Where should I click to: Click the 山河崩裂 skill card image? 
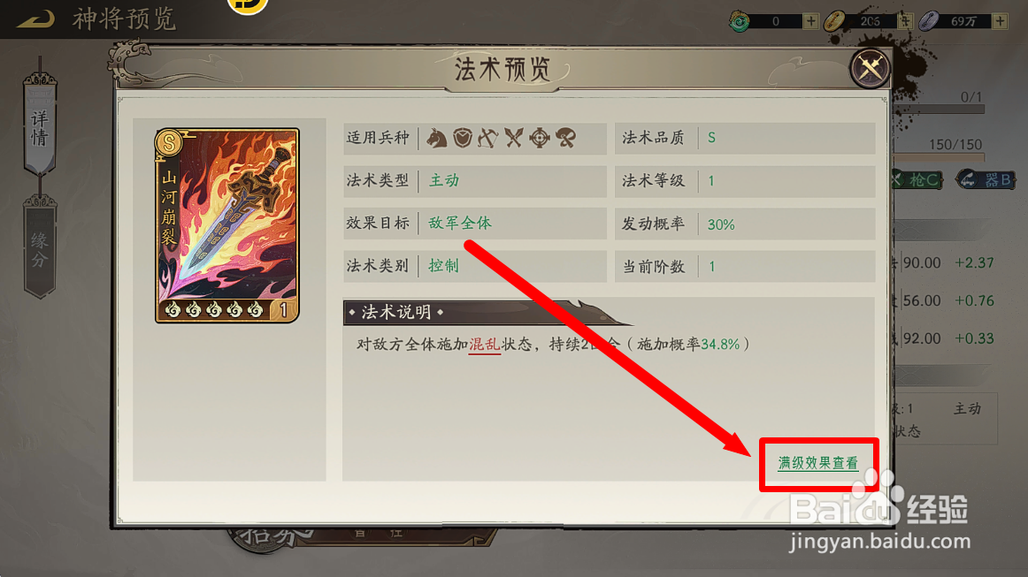(226, 225)
